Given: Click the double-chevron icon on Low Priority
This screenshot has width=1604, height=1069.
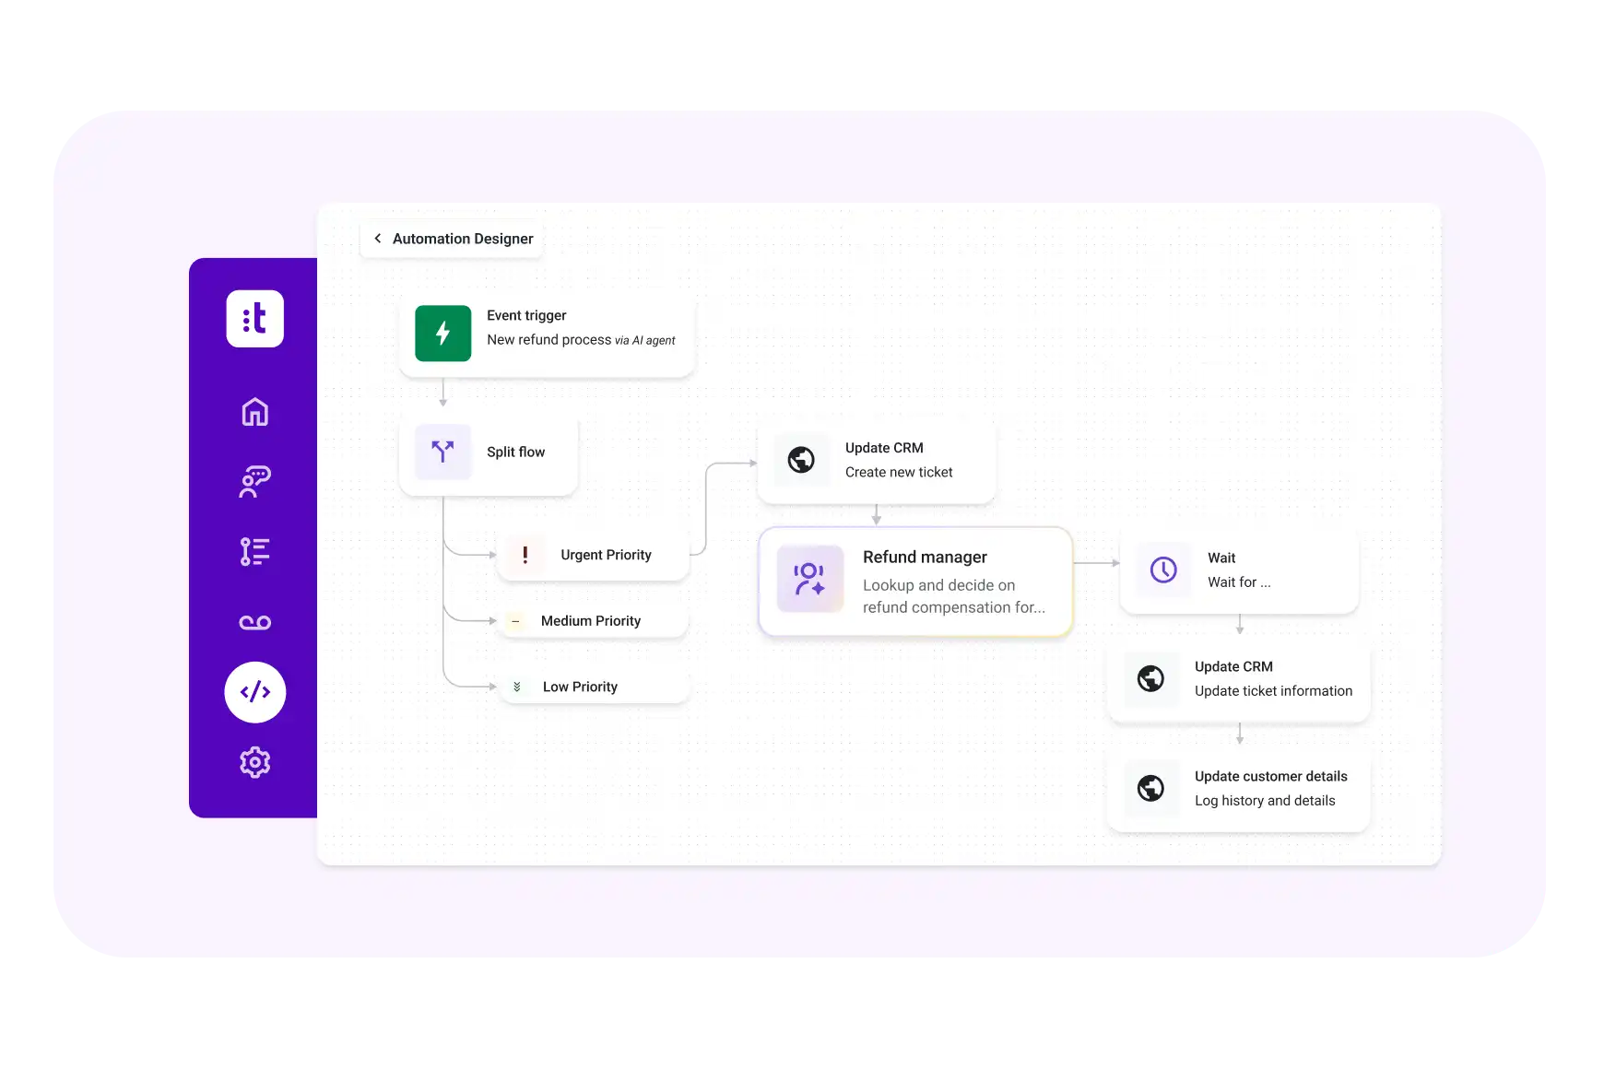Looking at the screenshot, I should tap(516, 686).
